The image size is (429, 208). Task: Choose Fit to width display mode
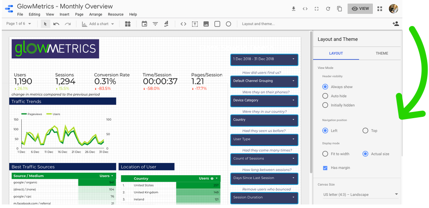325,154
